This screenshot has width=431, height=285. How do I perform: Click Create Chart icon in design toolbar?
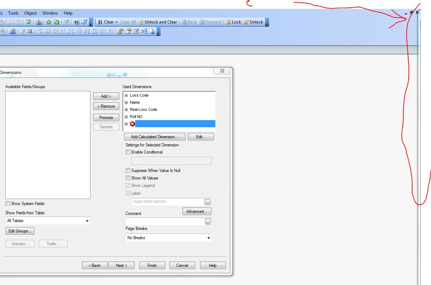[x=13, y=31]
